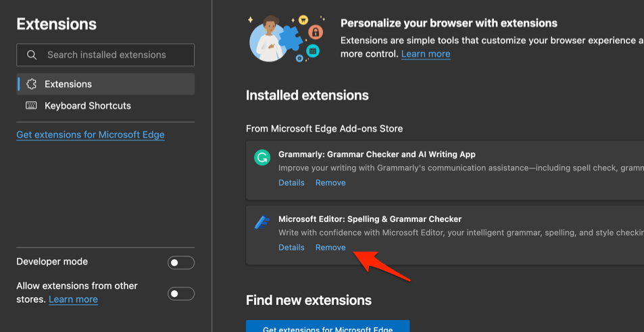Toggle Allow extensions from other stores
644x332 pixels.
[x=180, y=294]
